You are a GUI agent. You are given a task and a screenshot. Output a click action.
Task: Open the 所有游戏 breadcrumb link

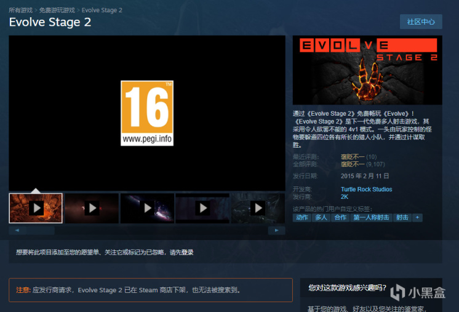20,10
